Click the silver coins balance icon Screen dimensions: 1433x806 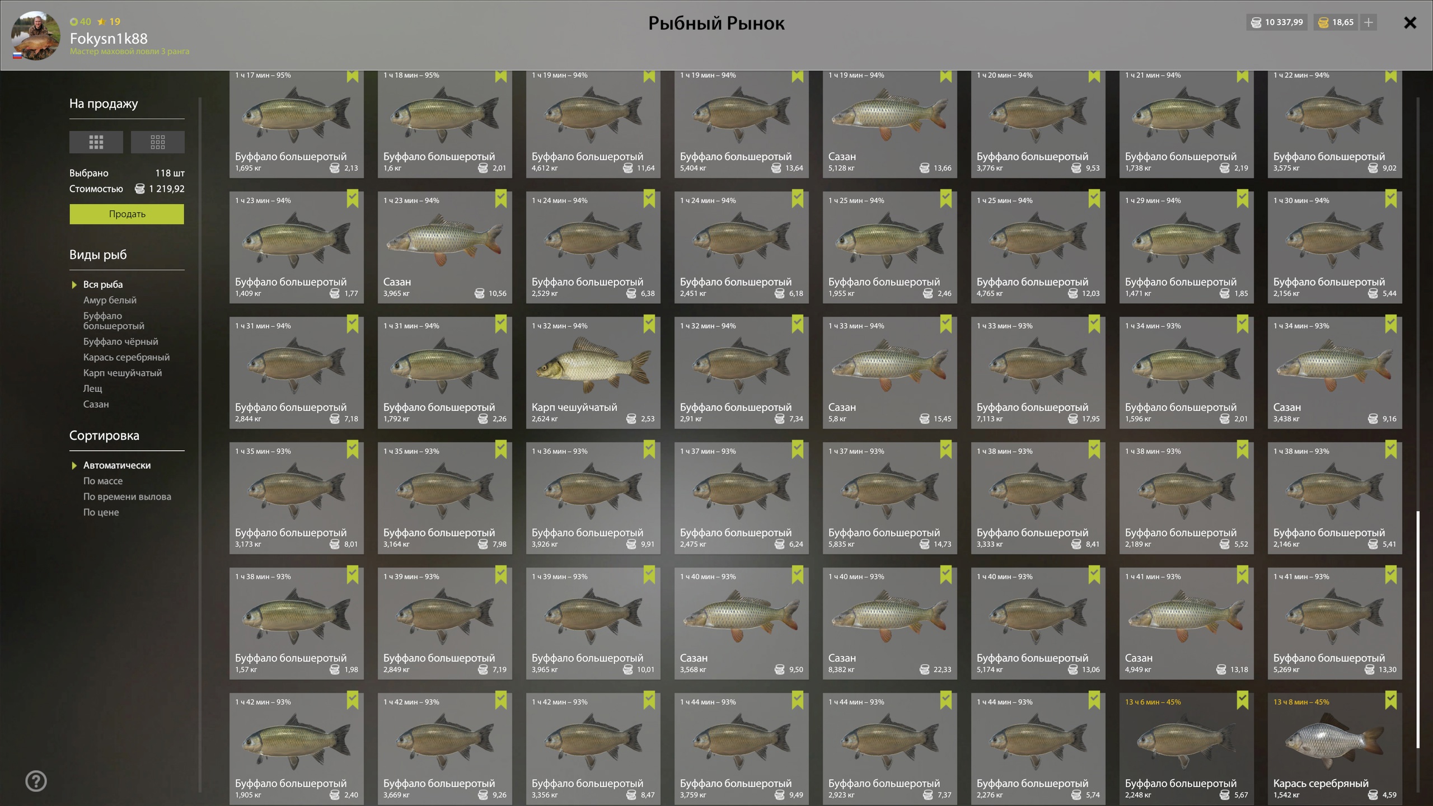click(1256, 22)
